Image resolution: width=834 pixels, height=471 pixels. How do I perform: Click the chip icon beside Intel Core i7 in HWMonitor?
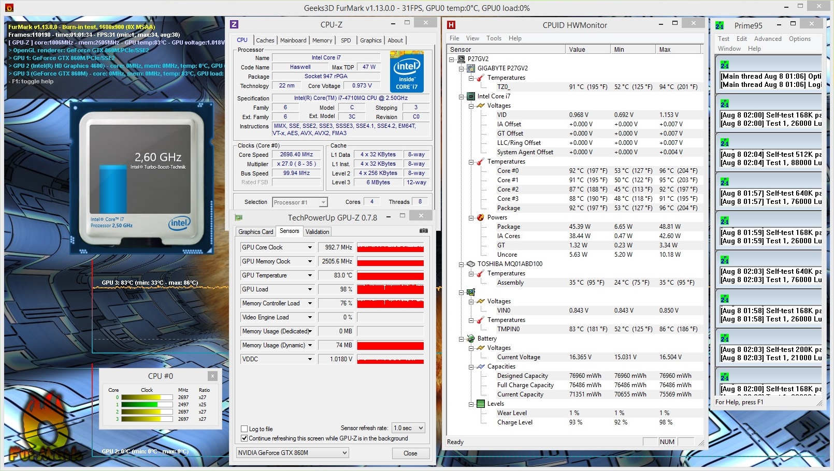[x=471, y=96]
